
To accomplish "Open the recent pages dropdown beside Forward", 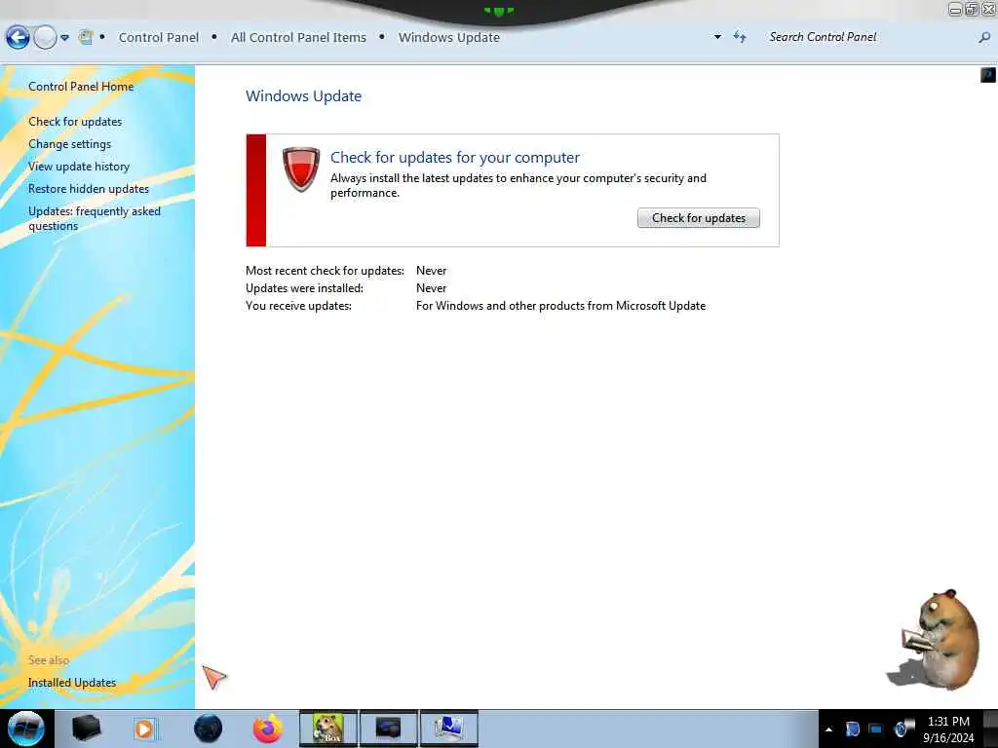I will tap(65, 38).
